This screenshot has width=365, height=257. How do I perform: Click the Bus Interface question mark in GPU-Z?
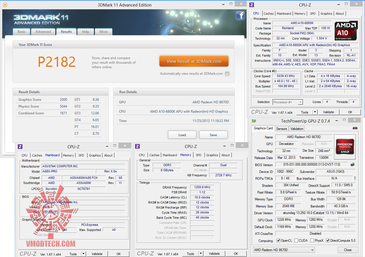pyautogui.click(x=355, y=178)
